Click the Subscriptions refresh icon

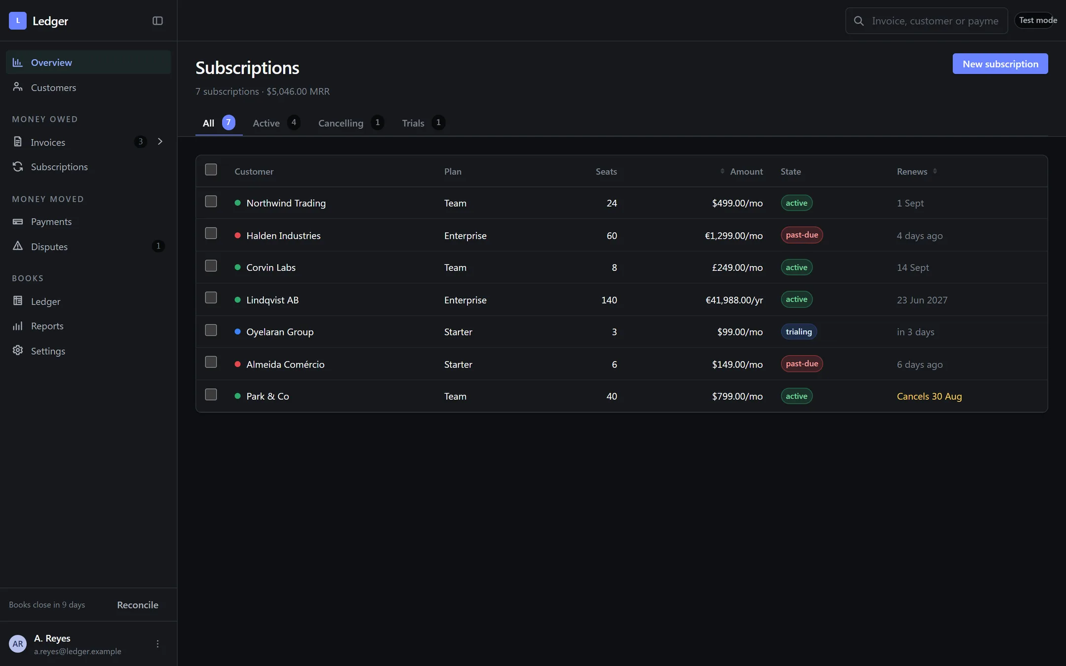point(18,166)
